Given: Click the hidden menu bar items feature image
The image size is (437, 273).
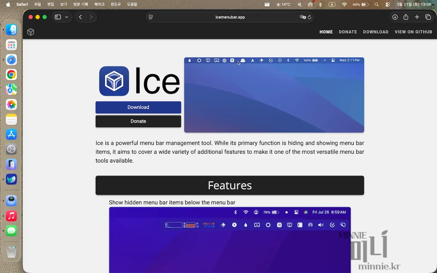Looking at the screenshot, I should pyautogui.click(x=230, y=240).
